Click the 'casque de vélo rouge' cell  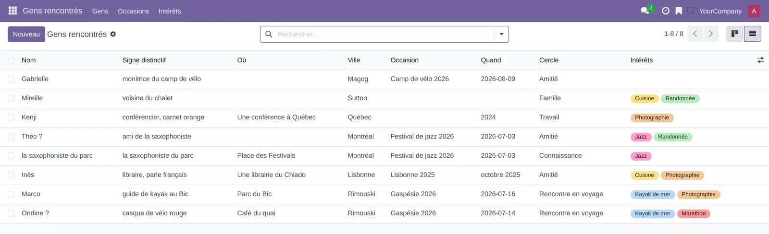(x=154, y=213)
